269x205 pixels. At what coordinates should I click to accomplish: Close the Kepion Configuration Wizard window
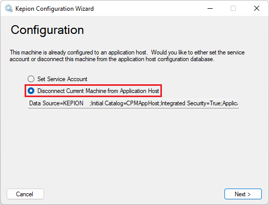pyautogui.click(x=257, y=8)
